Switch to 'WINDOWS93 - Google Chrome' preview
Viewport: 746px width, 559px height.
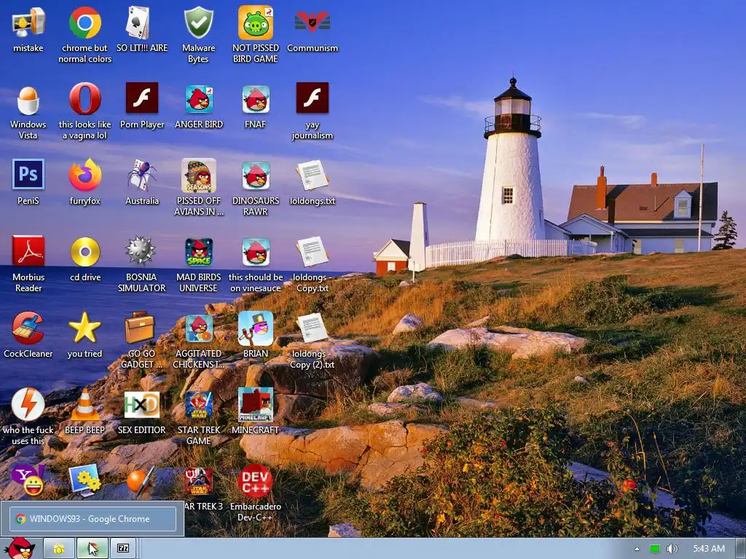click(93, 518)
